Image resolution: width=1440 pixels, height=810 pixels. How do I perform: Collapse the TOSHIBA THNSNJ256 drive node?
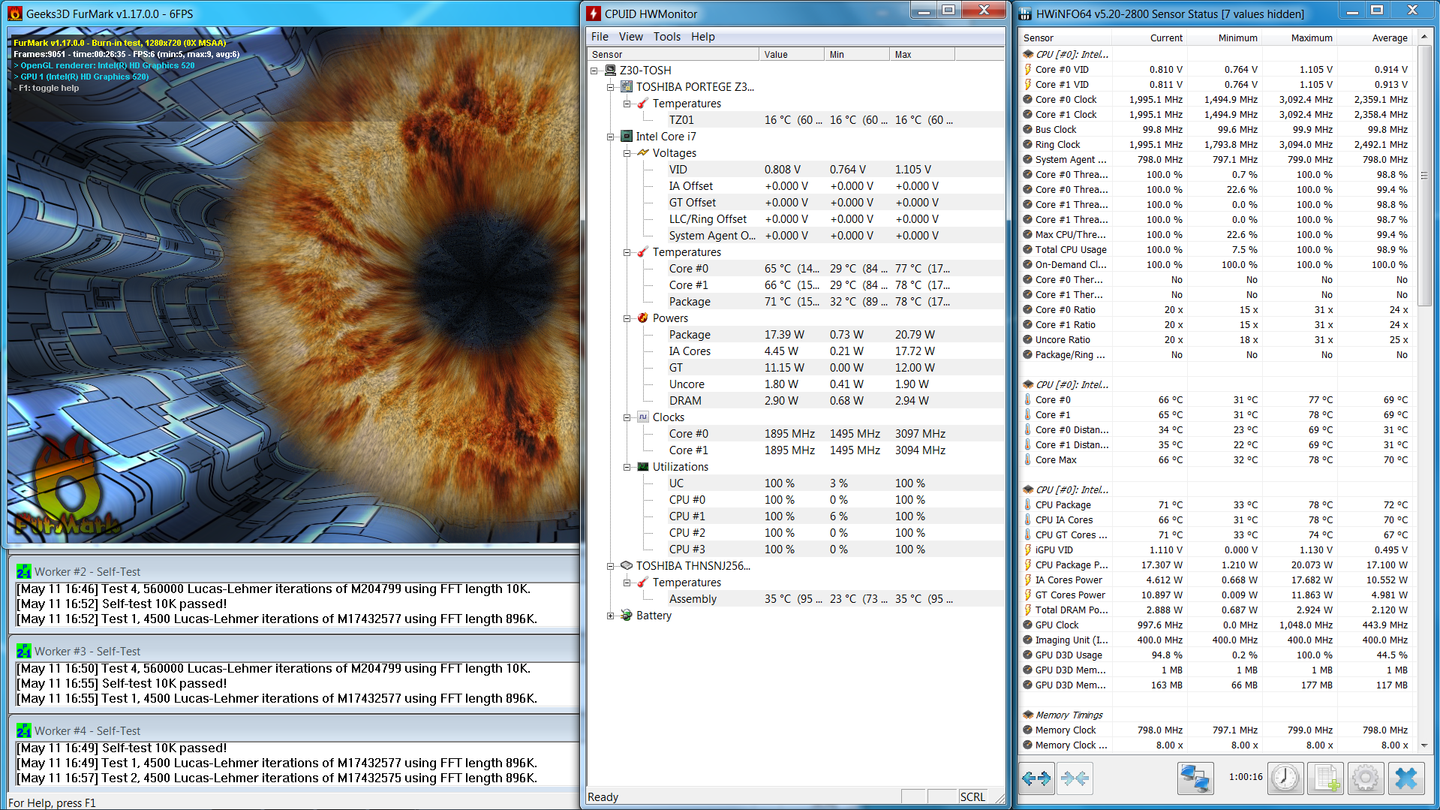click(611, 566)
